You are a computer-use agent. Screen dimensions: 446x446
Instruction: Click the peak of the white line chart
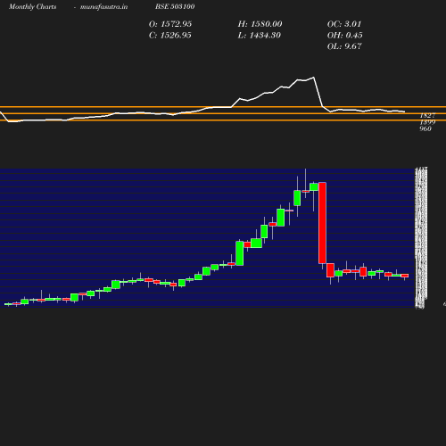point(314,78)
